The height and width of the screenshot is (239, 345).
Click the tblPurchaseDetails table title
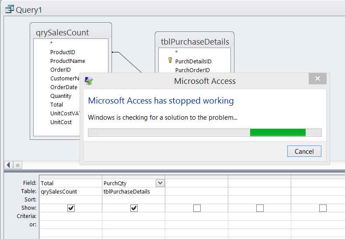[x=195, y=42]
